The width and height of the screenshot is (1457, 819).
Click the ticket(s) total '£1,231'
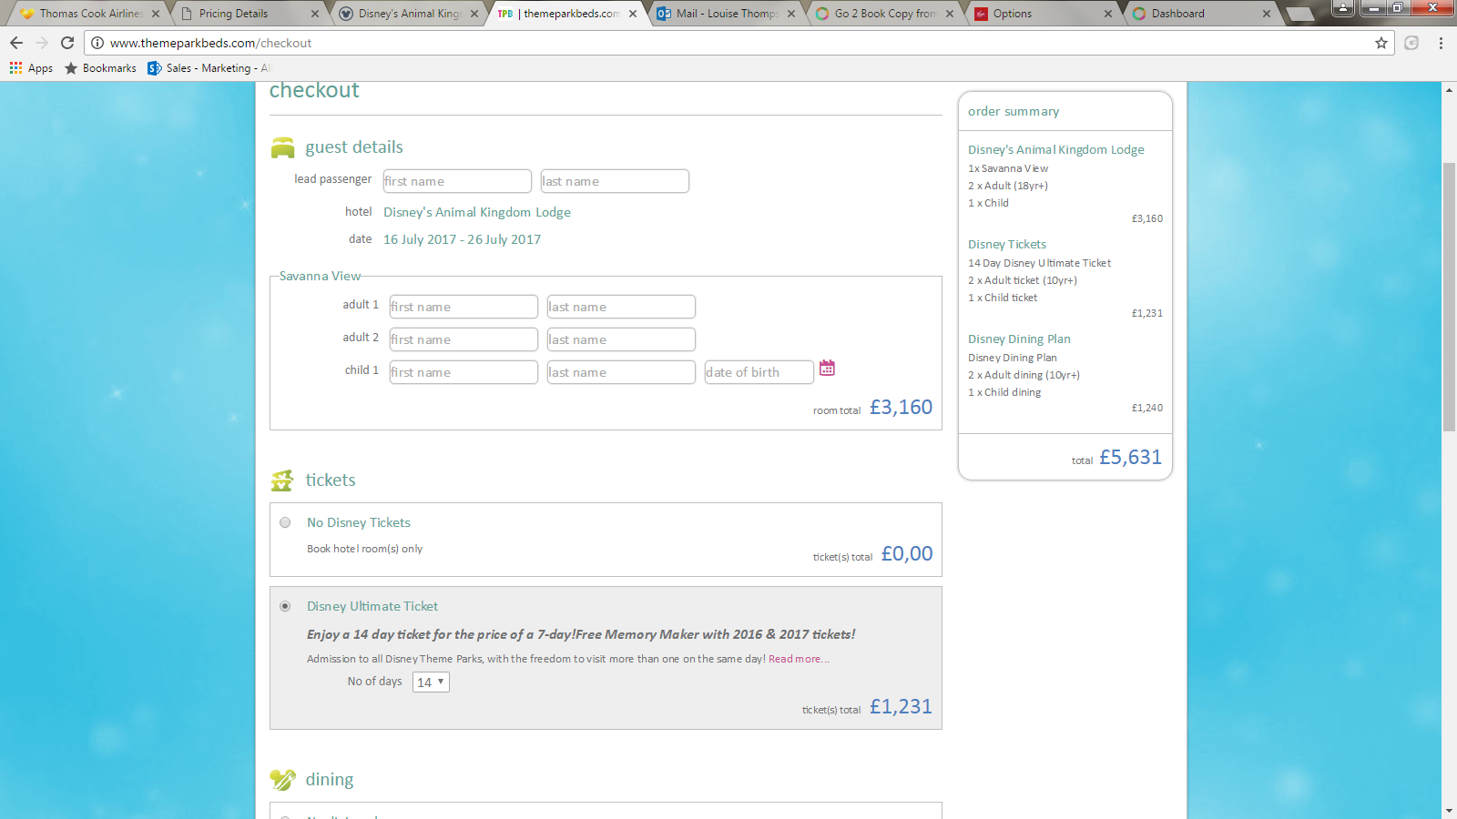click(x=901, y=706)
